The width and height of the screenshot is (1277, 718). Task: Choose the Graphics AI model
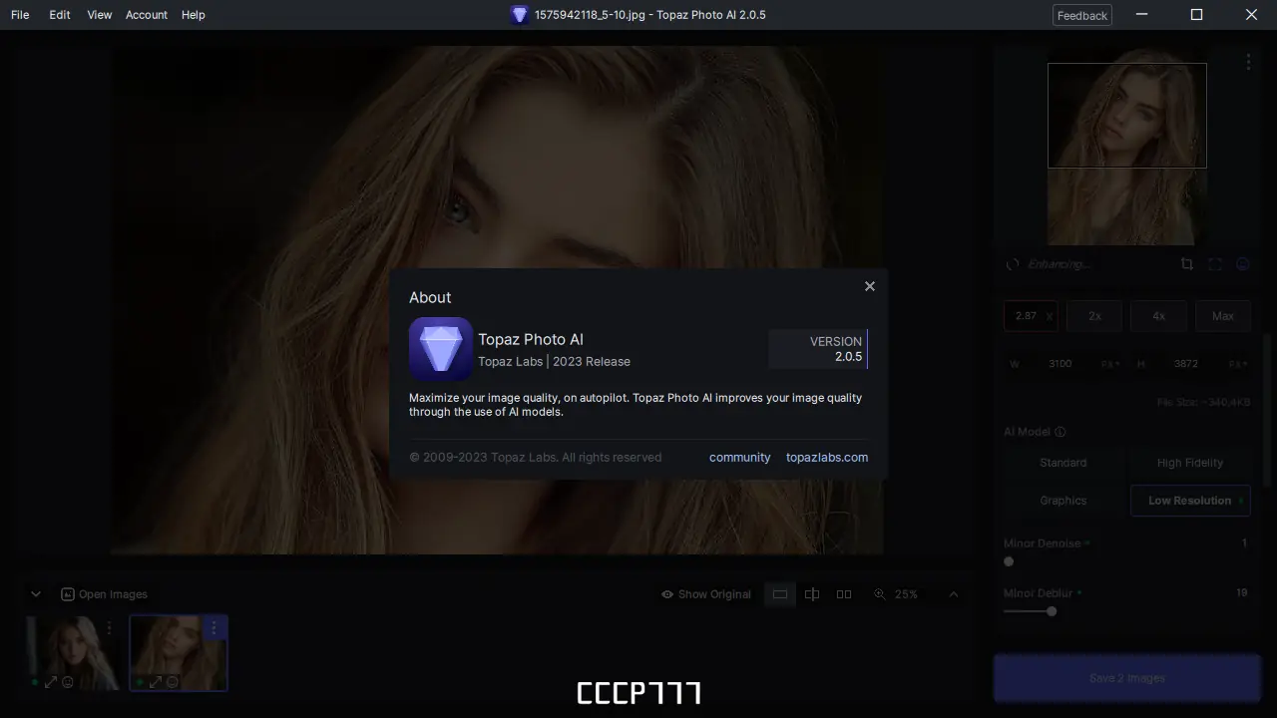1064,501
